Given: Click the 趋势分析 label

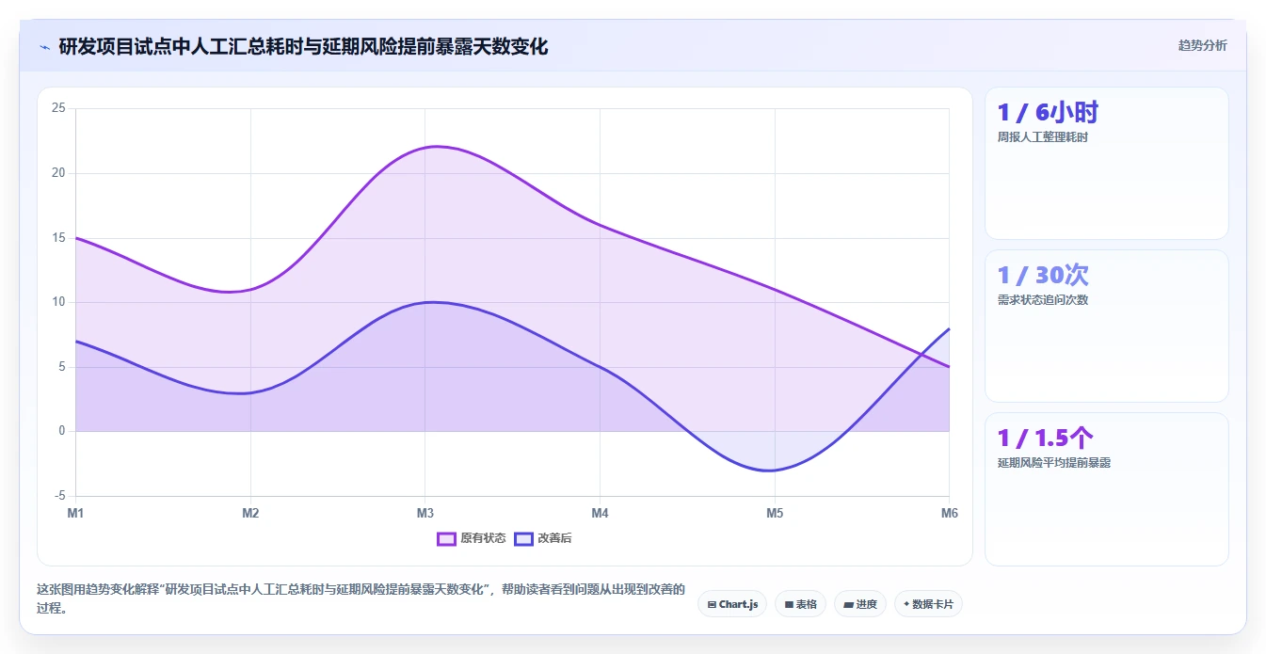Looking at the screenshot, I should (x=1202, y=45).
